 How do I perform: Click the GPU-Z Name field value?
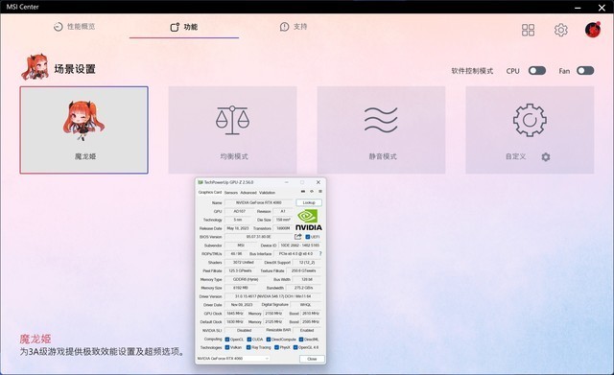(258, 202)
